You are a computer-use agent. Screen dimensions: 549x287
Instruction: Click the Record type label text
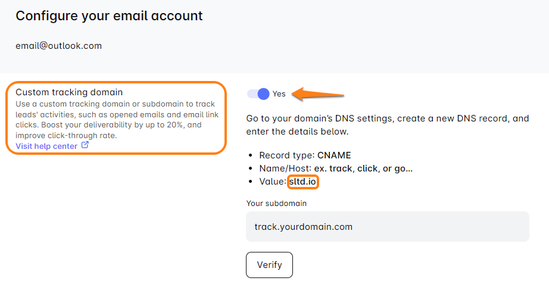click(x=286, y=155)
